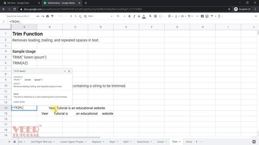Screen dimensions: 259x145
Task: Open a new browser tab
Action: pos(86,3)
